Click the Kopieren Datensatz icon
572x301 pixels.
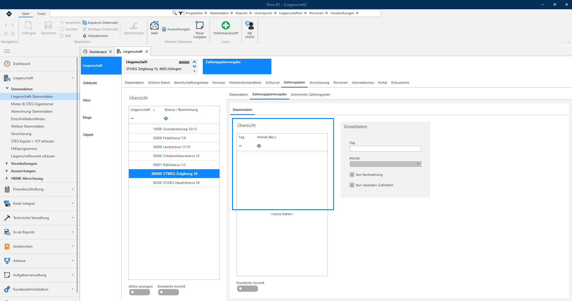(85, 23)
